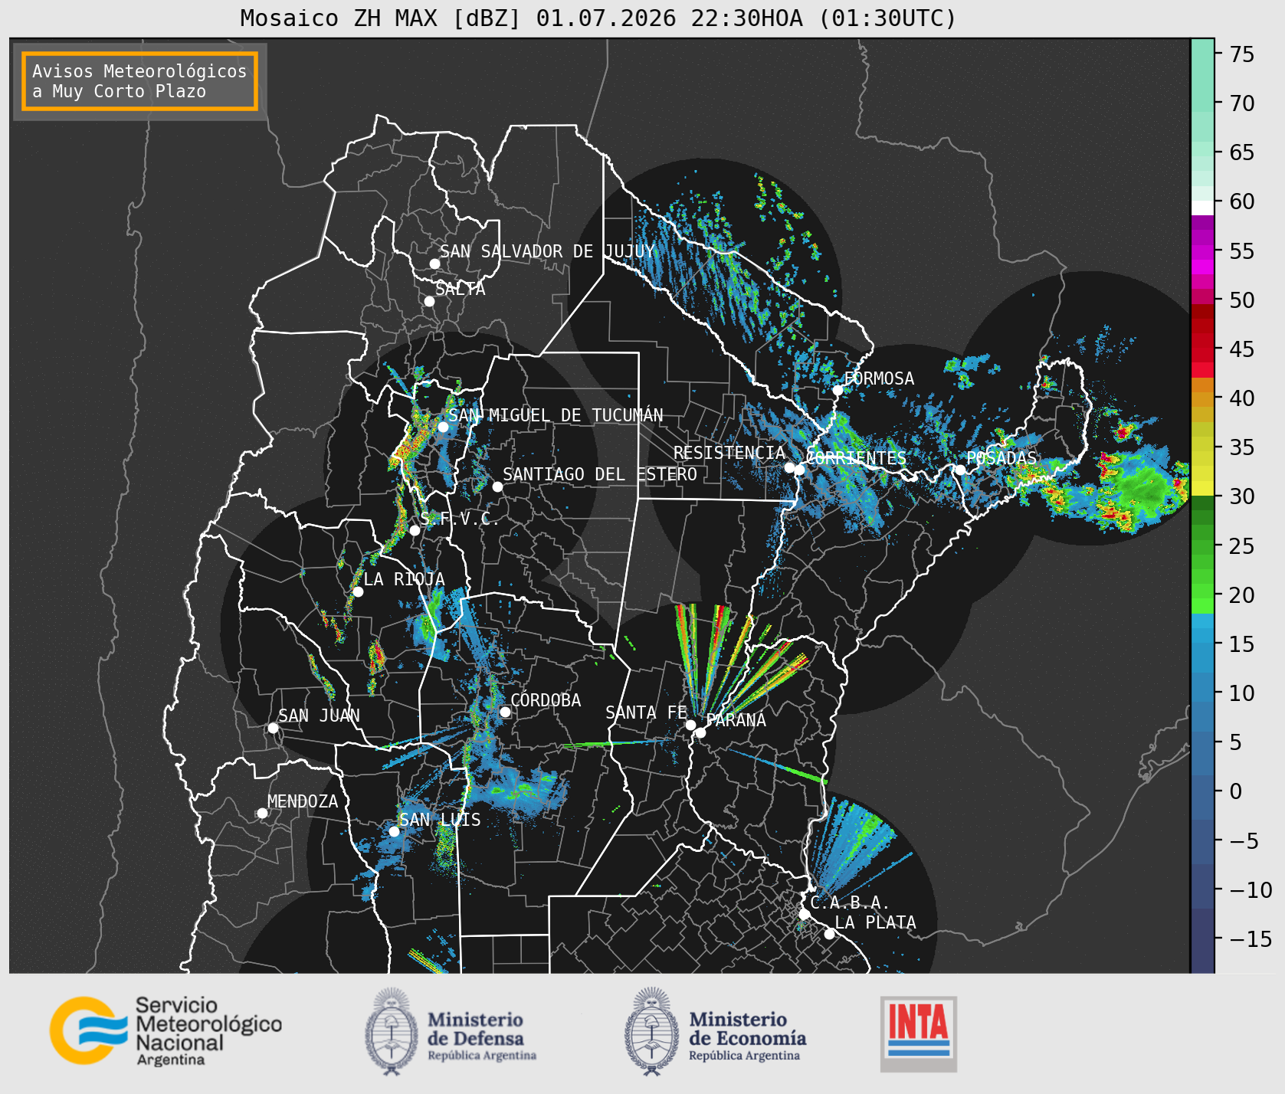Click the San Luis city marker dot
Screen dimensions: 1285x1094
click(x=394, y=831)
